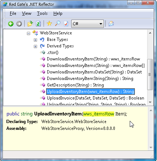The width and height of the screenshot is (157, 161).
Task: Select the .ctor() constructor item
Action: [x=53, y=52]
